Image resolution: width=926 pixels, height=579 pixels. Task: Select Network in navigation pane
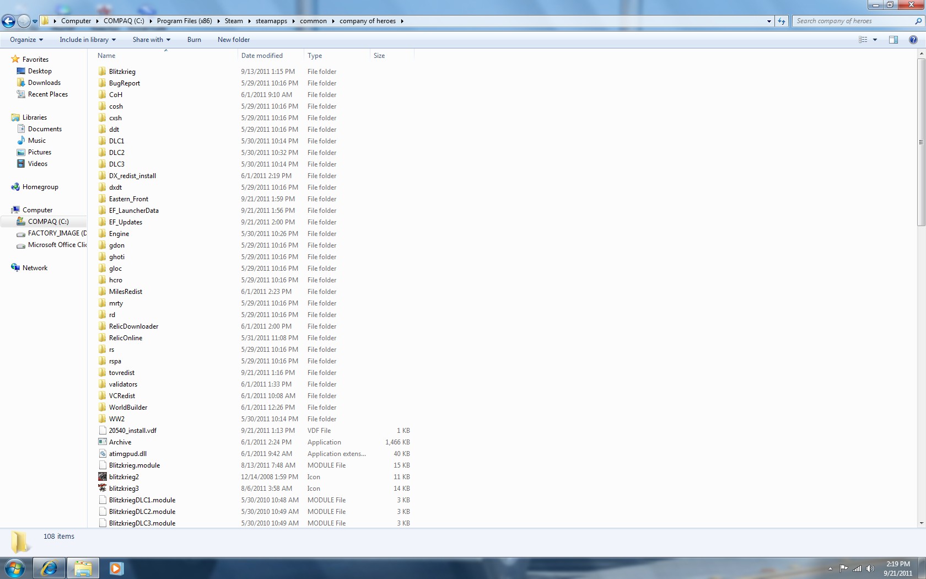35,268
